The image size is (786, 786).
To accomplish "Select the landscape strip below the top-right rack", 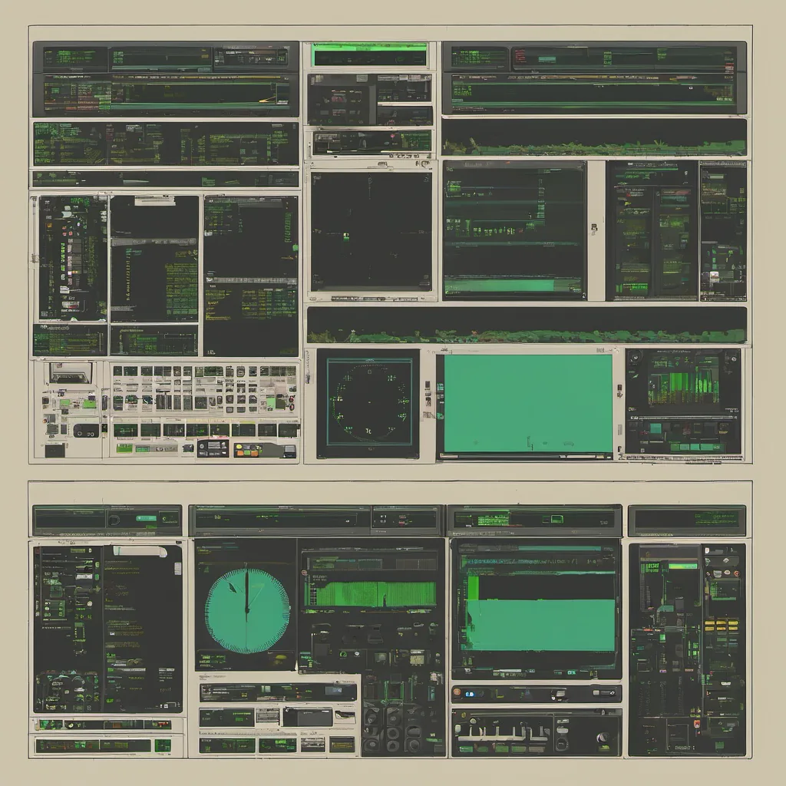I will point(594,137).
